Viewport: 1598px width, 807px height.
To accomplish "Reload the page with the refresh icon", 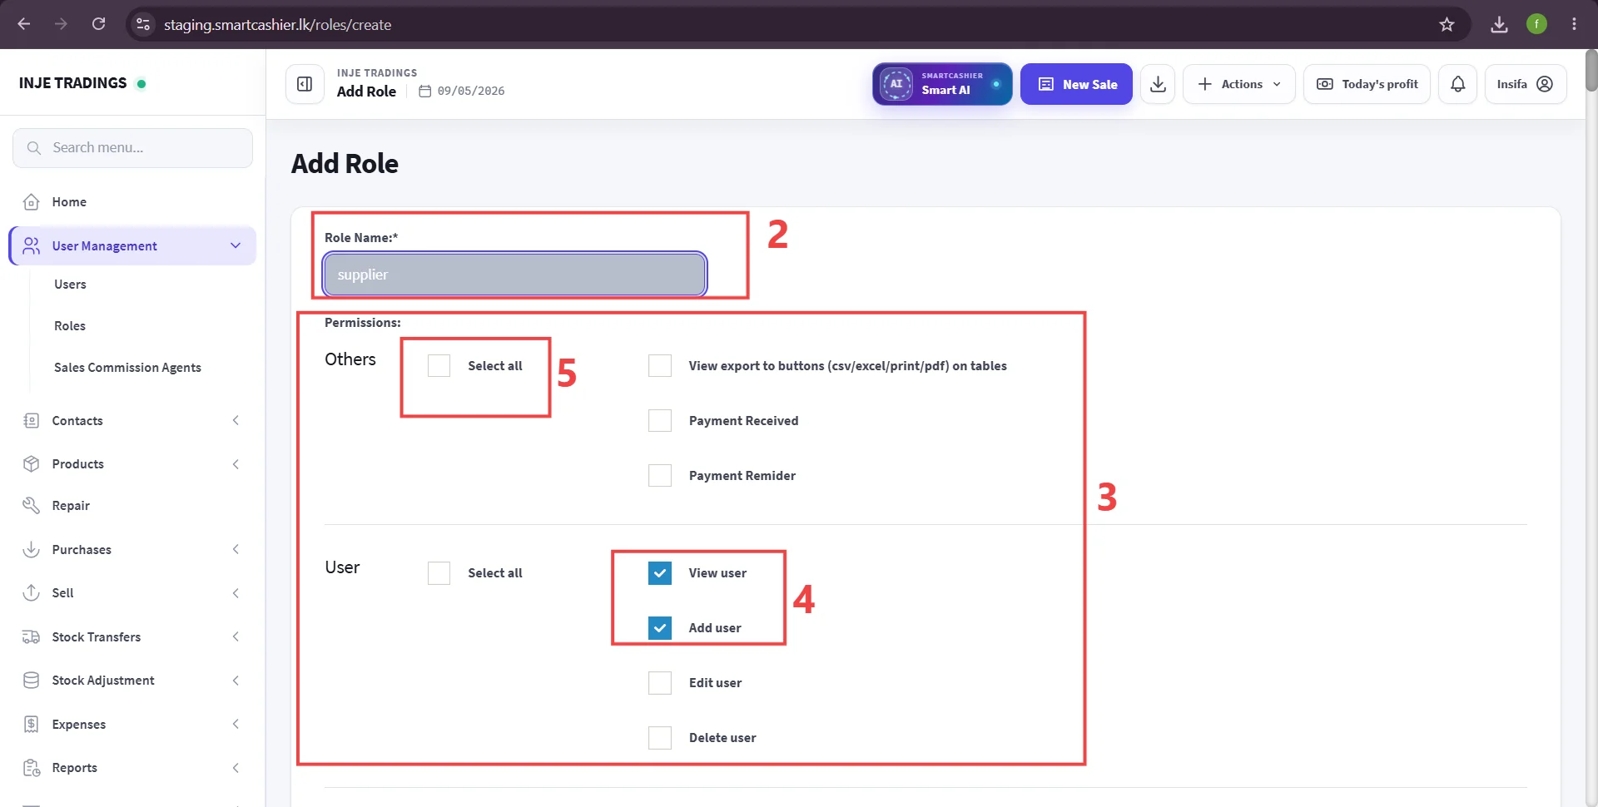I will click(x=98, y=24).
